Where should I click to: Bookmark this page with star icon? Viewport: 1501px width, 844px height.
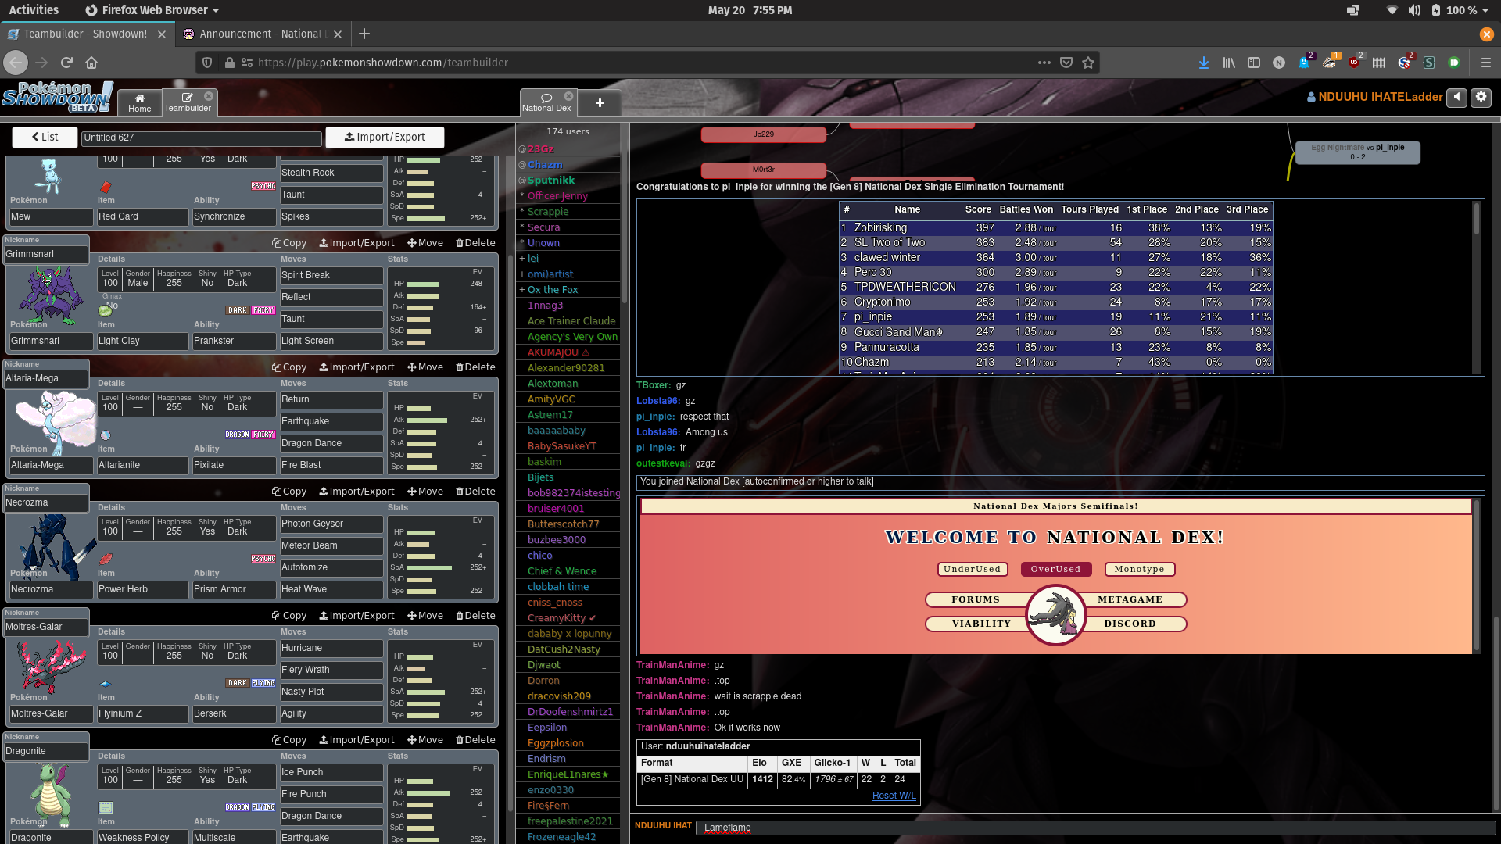click(x=1088, y=63)
